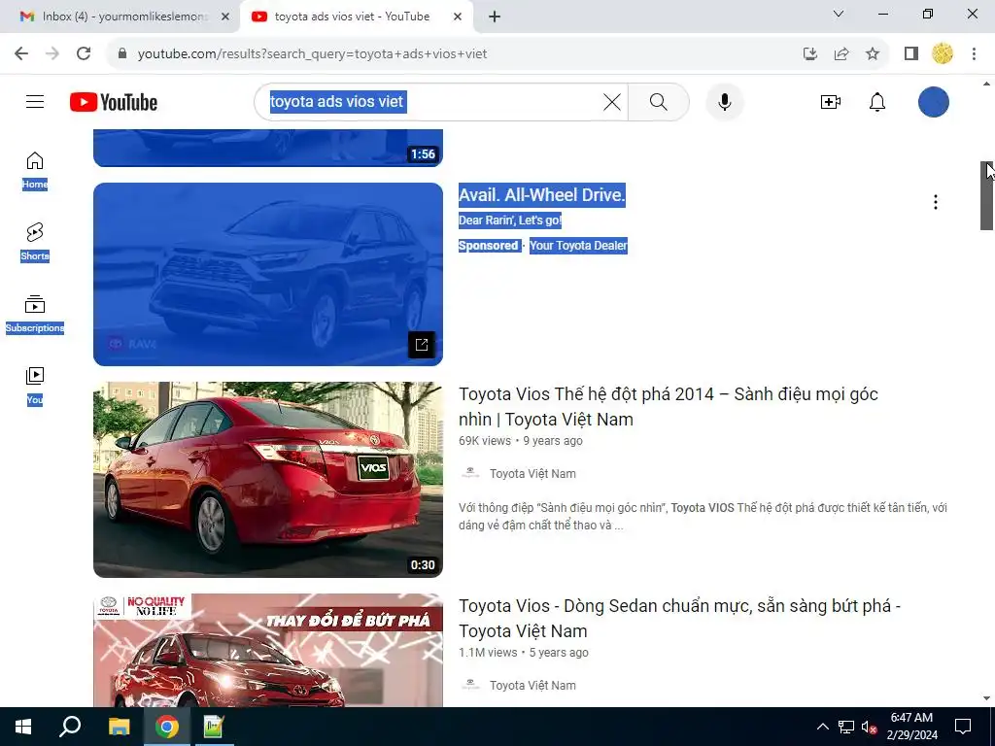Viewport: 995px width, 746px height.
Task: Click the Chrome taskbar icon
Action: tap(167, 727)
